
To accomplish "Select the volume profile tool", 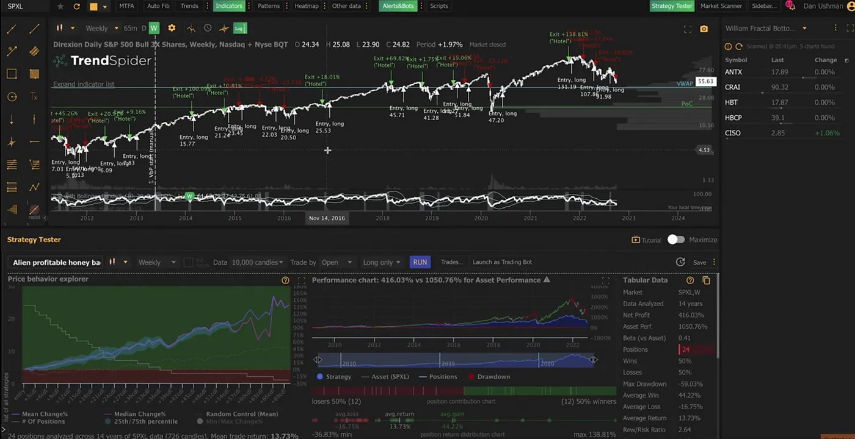I will 12,210.
